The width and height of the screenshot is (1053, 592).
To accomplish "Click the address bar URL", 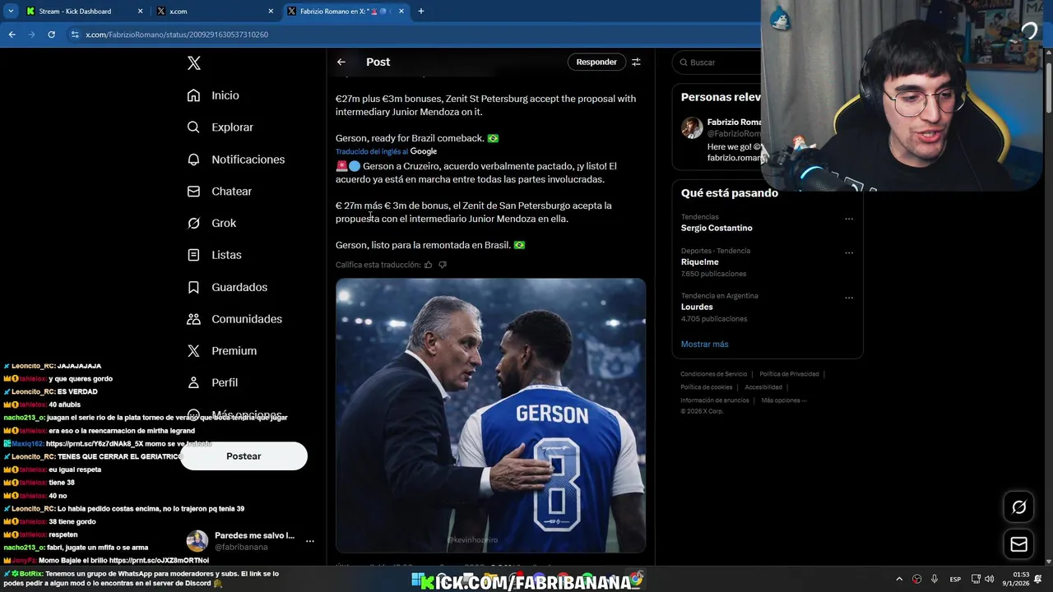I will 176,35.
